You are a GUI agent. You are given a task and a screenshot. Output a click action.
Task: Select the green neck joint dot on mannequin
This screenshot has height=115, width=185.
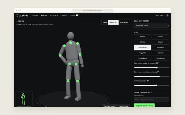[71, 43]
